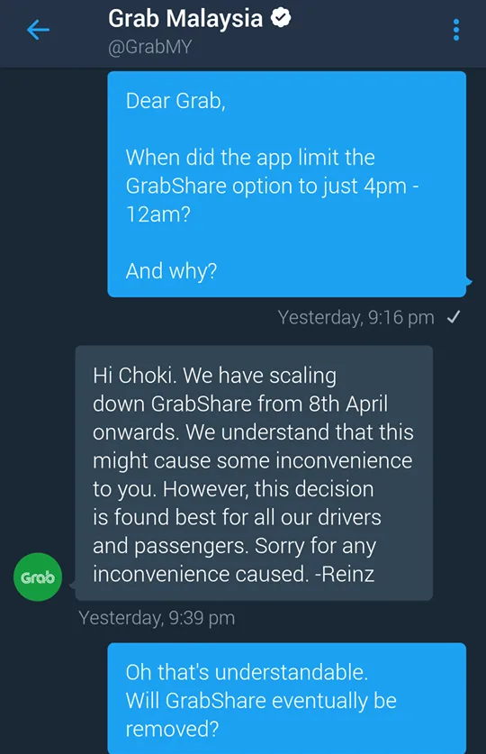Tap the @GrabMY handle
Image resolution: width=486 pixels, height=754 pixels.
coord(149,47)
